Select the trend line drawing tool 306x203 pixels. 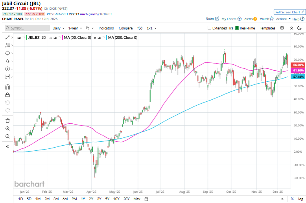(7, 37)
